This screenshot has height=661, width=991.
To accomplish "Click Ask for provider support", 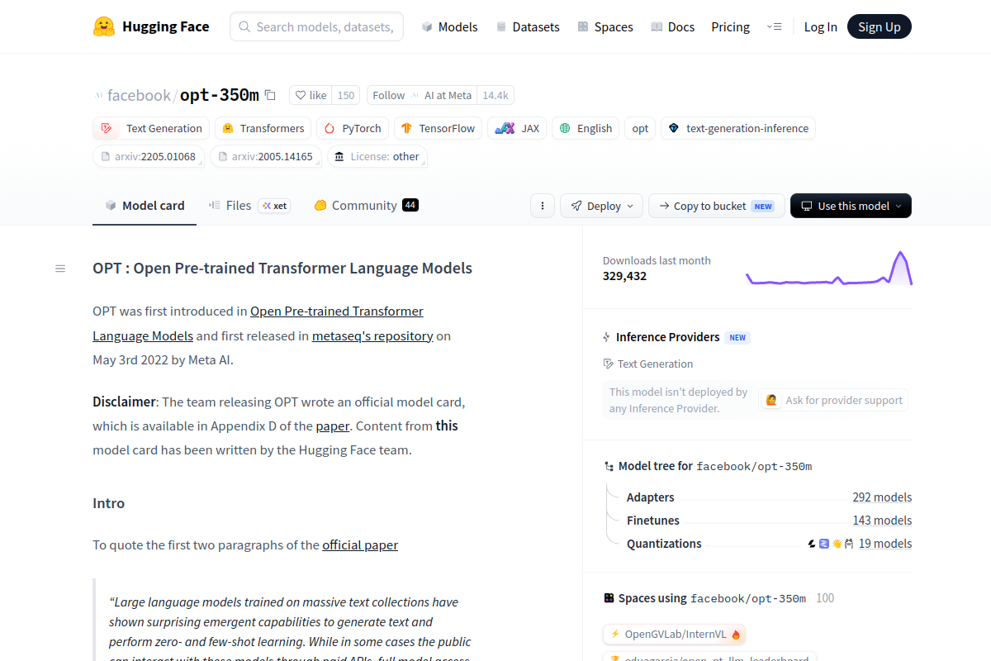I will point(834,400).
